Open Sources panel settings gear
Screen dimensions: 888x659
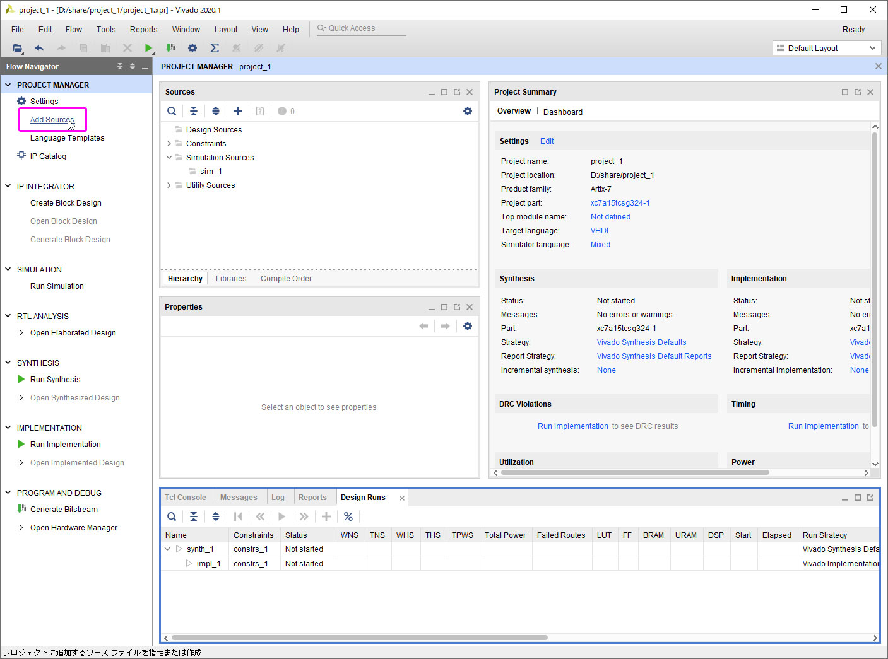468,111
